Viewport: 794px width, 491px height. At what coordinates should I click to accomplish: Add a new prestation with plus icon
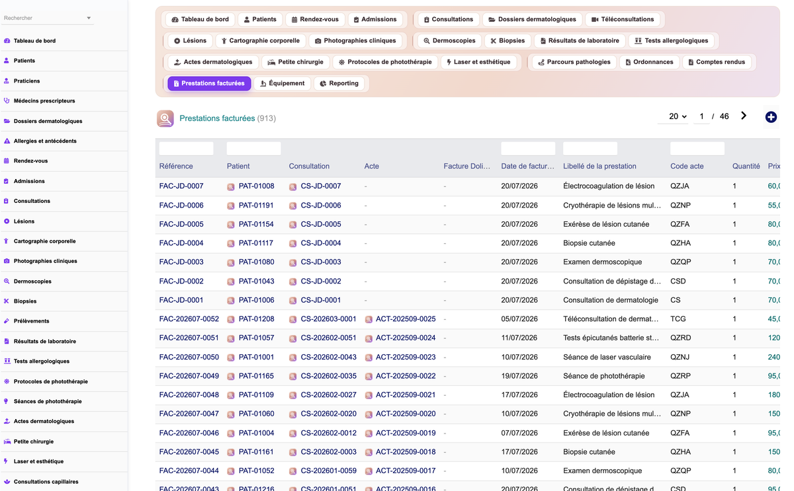771,117
